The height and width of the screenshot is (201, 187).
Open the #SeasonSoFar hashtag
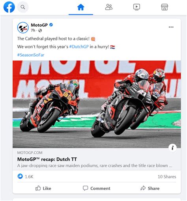pyautogui.click(x=31, y=55)
